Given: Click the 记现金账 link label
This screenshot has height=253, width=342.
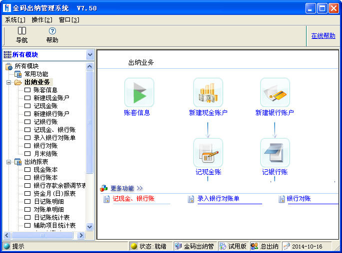Looking at the screenshot, I should pos(208,172).
